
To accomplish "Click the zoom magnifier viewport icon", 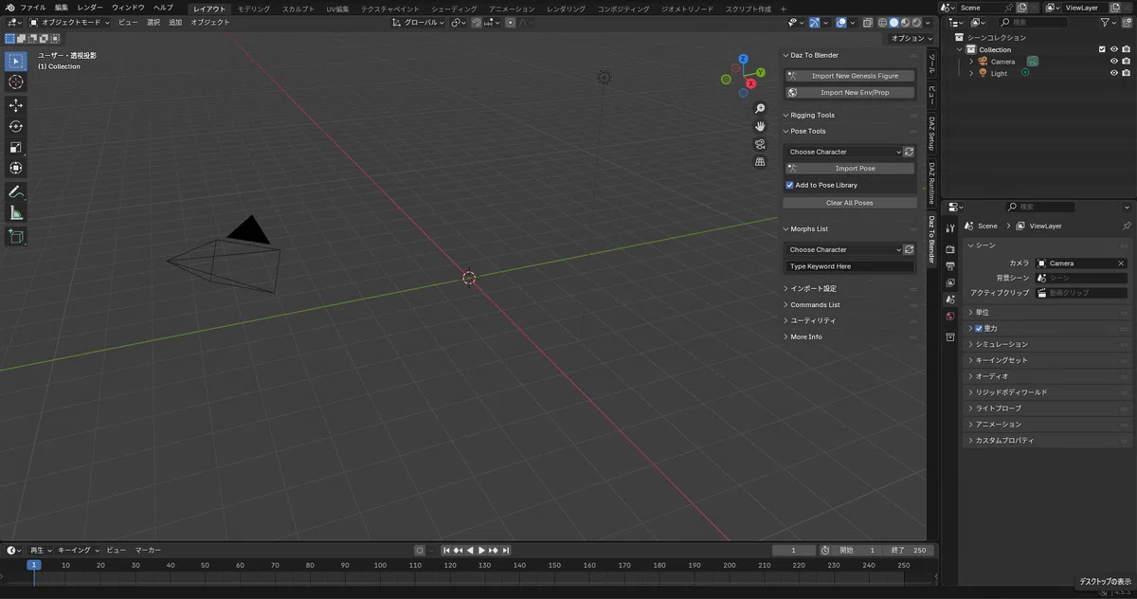I will (760, 109).
